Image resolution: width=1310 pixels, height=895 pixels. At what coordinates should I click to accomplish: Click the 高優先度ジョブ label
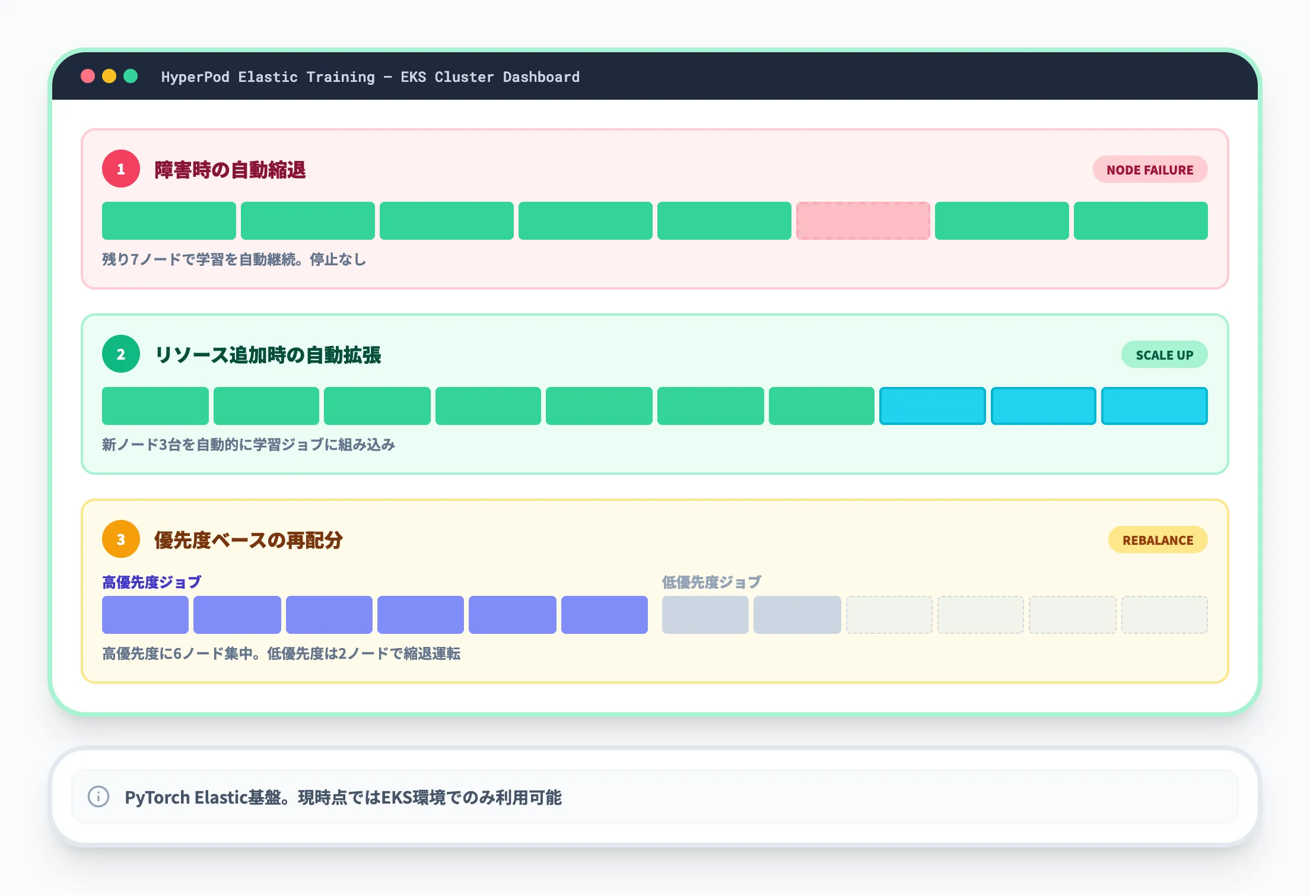[151, 582]
